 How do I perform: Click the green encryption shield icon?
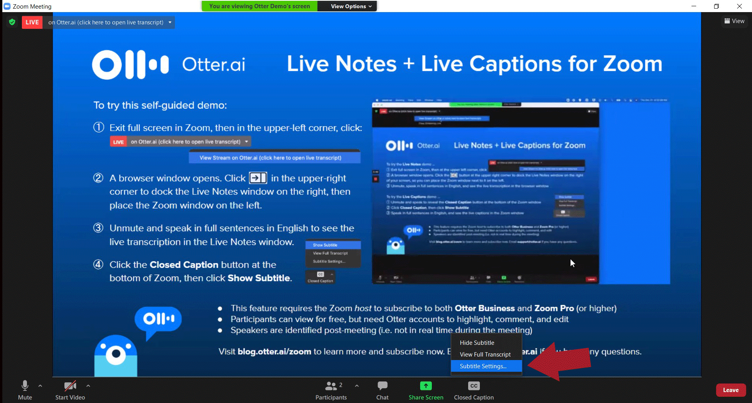tap(12, 22)
